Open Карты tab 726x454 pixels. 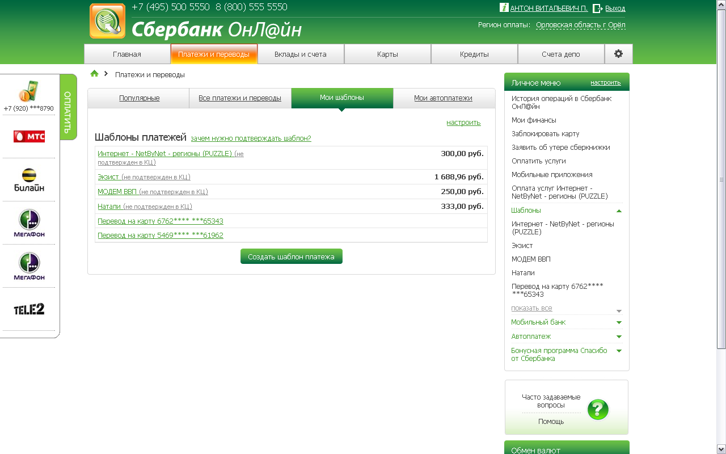(x=387, y=54)
